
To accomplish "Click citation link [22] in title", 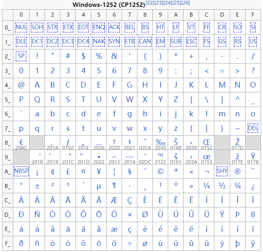I will pyautogui.click(x=150, y=3).
